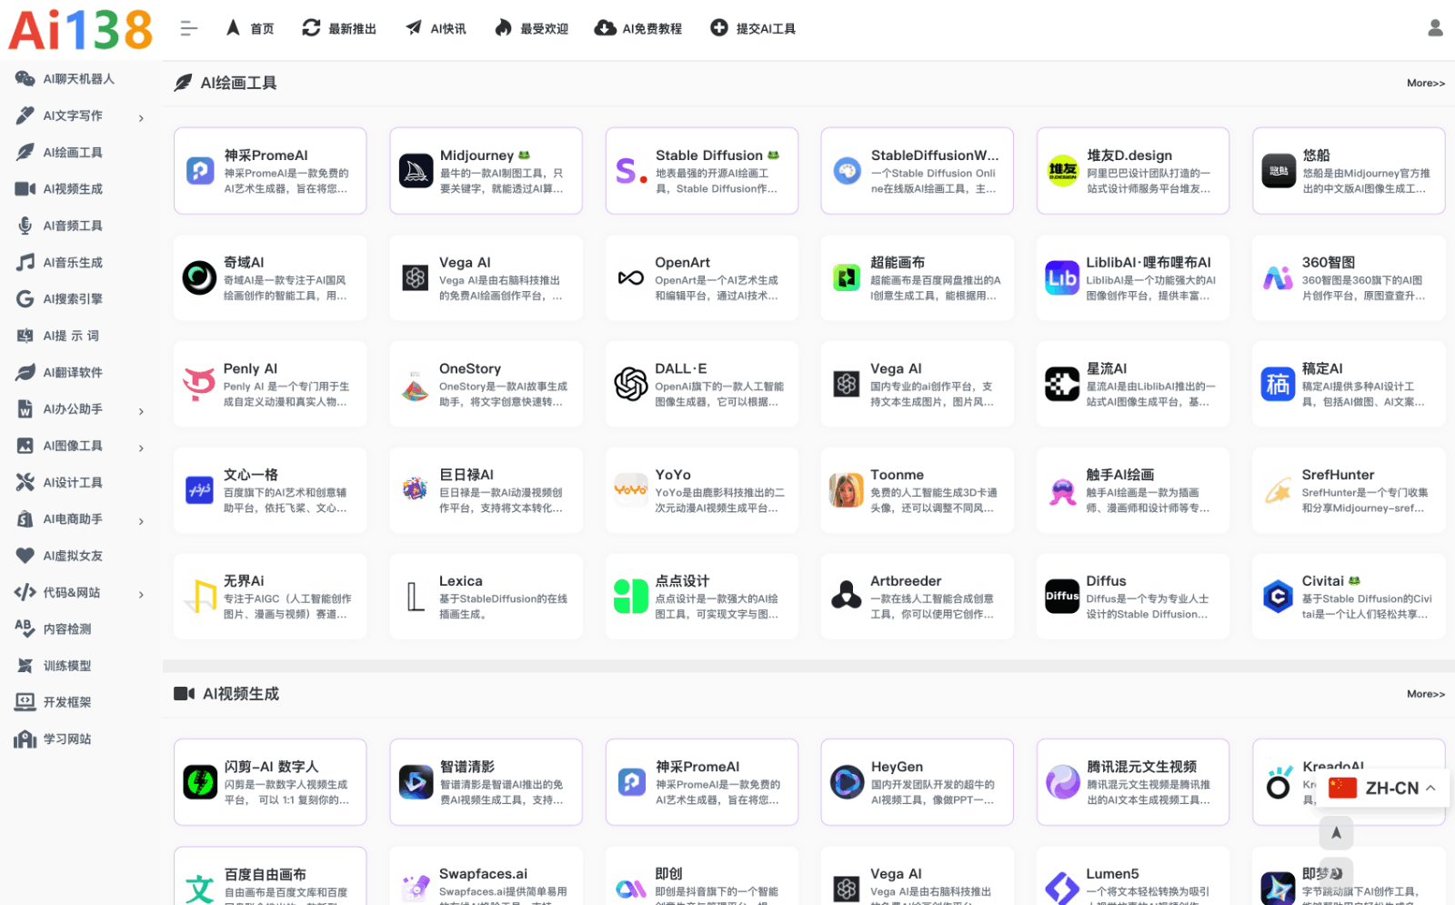Click the Penly AI logo icon
This screenshot has height=905, width=1455.
click(x=199, y=384)
